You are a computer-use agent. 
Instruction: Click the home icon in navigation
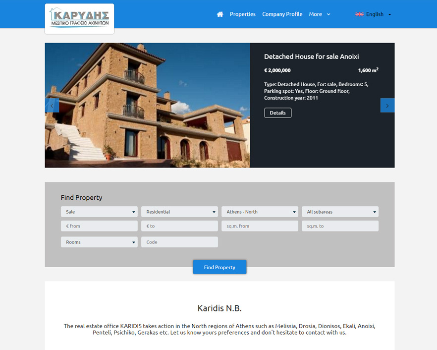pyautogui.click(x=220, y=14)
